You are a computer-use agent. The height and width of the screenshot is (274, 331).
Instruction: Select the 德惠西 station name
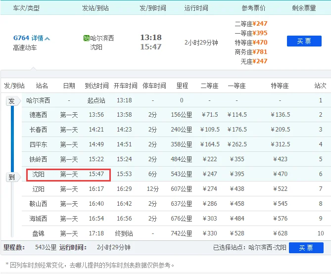tap(38, 115)
